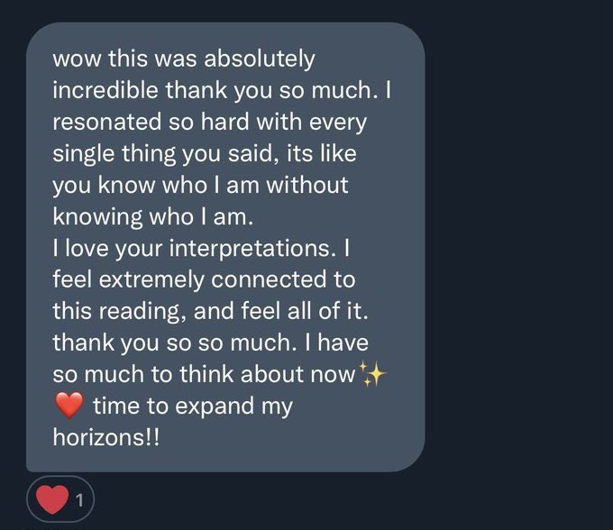Click the sentence 'I love your interpretations.'
Viewport: 613px width, 530px height.
pyautogui.click(x=195, y=248)
